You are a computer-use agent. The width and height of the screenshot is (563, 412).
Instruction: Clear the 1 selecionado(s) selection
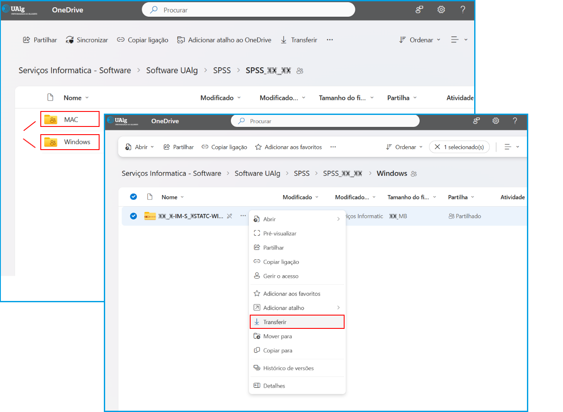click(x=437, y=147)
